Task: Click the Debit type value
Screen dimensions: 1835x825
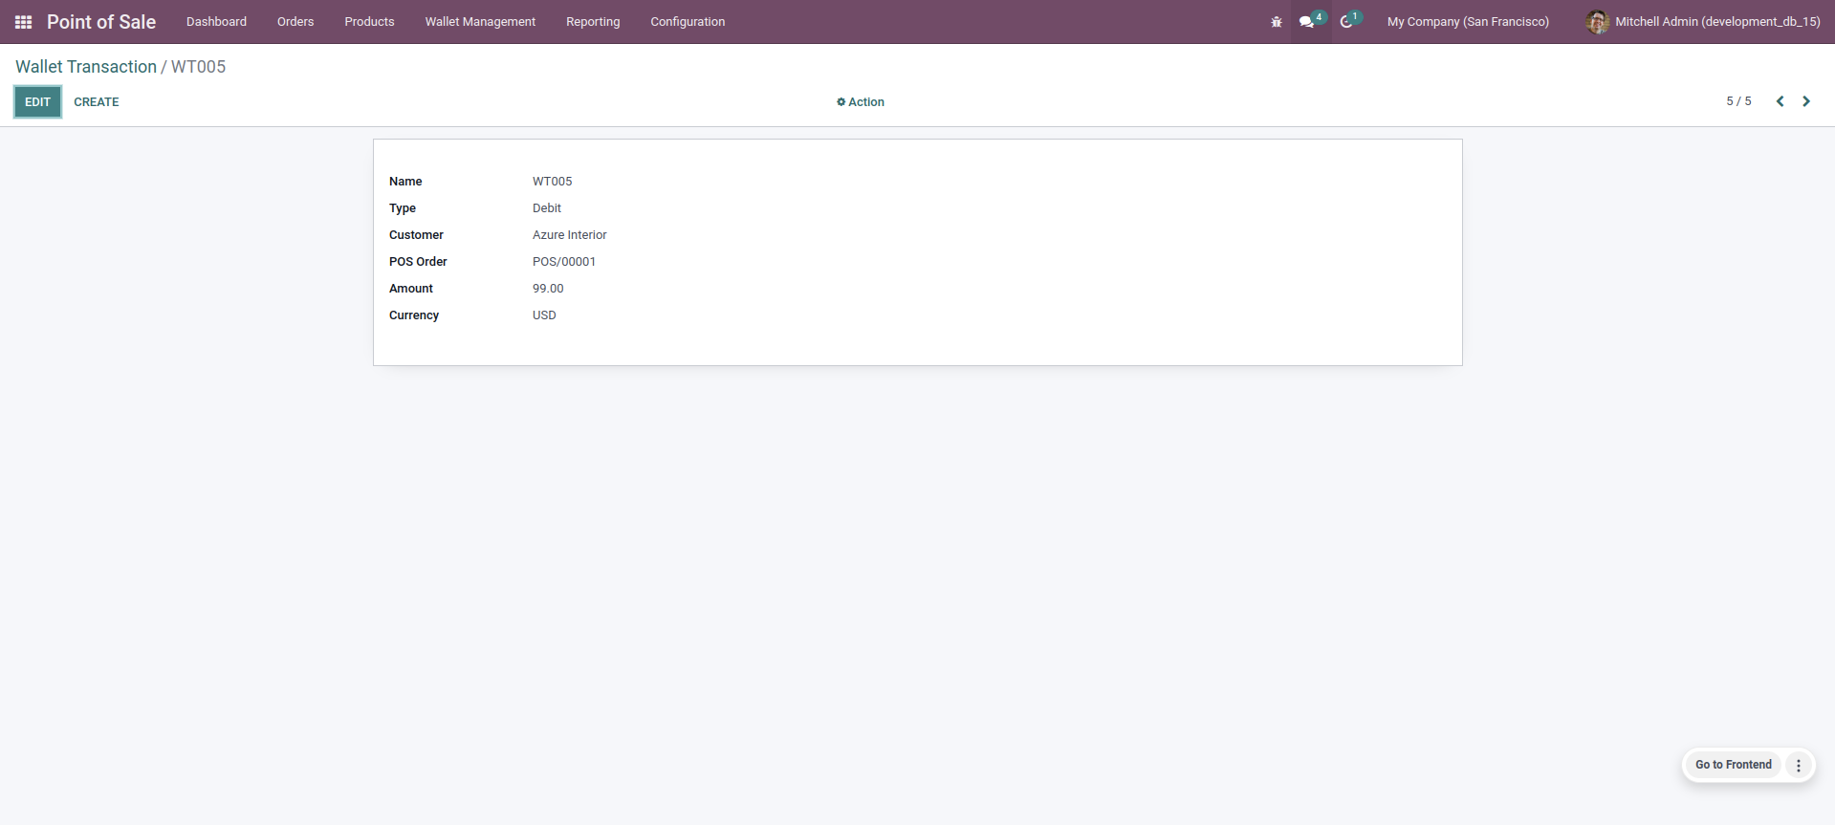Action: [547, 208]
